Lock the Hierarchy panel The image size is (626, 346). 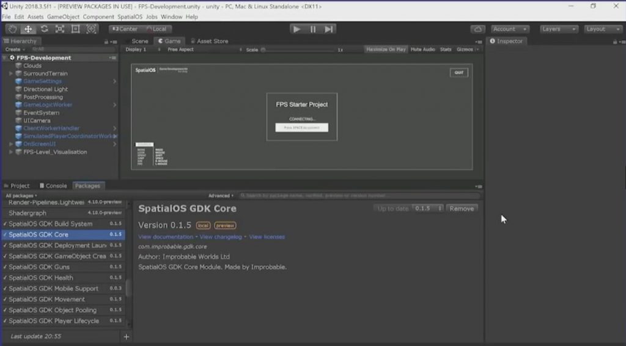(106, 42)
